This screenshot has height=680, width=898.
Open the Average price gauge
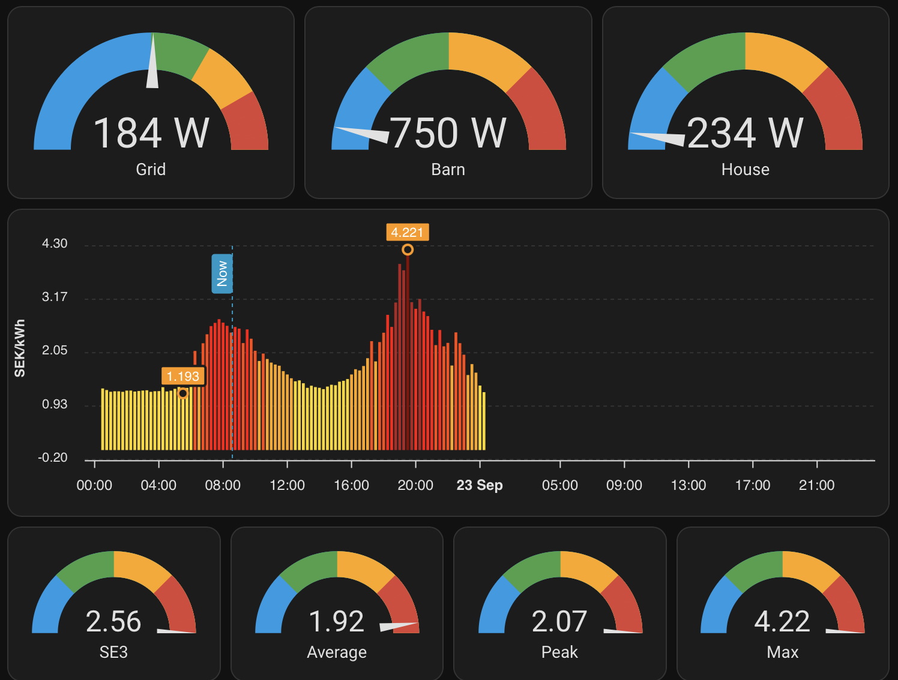(x=337, y=603)
